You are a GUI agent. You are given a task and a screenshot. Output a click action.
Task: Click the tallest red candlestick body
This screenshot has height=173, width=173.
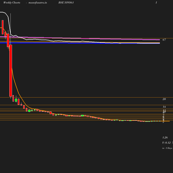click(x=11, y=71)
